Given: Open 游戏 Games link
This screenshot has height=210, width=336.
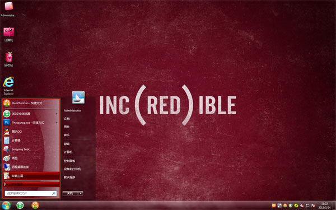Looking at the screenshot, I should [x=67, y=144].
